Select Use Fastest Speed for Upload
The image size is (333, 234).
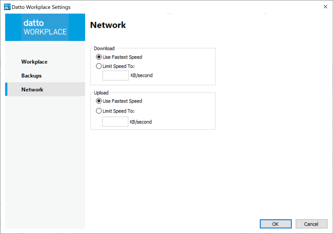point(99,101)
